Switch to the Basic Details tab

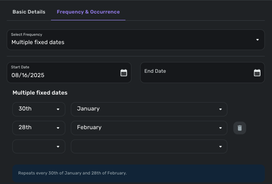coord(29,12)
